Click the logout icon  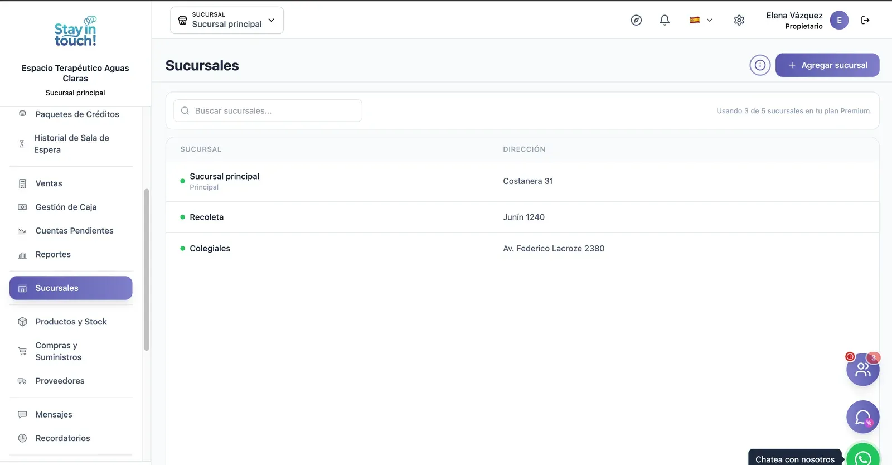pyautogui.click(x=865, y=20)
